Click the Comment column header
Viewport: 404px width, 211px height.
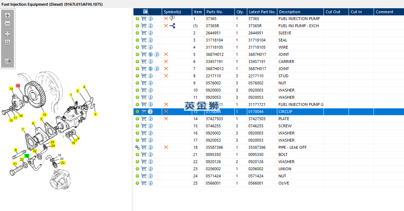[x=384, y=12]
